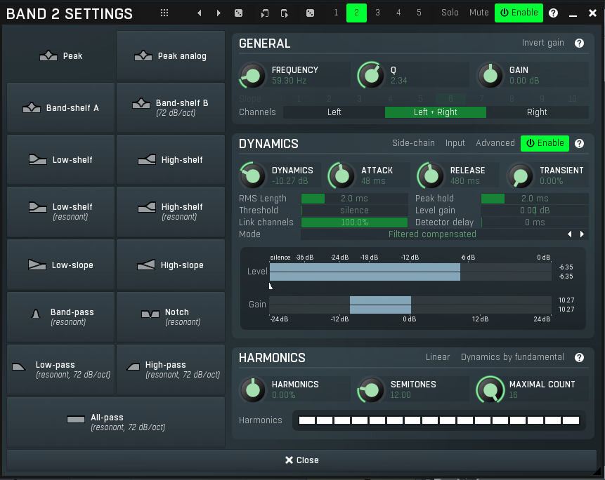
Task: Click the Q knob
Action: point(371,76)
